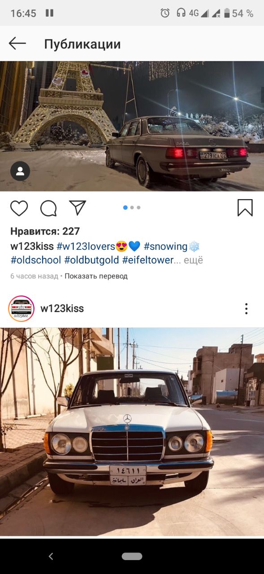Tap Показать перевод link
This screenshot has width=264, height=574.
(96, 276)
